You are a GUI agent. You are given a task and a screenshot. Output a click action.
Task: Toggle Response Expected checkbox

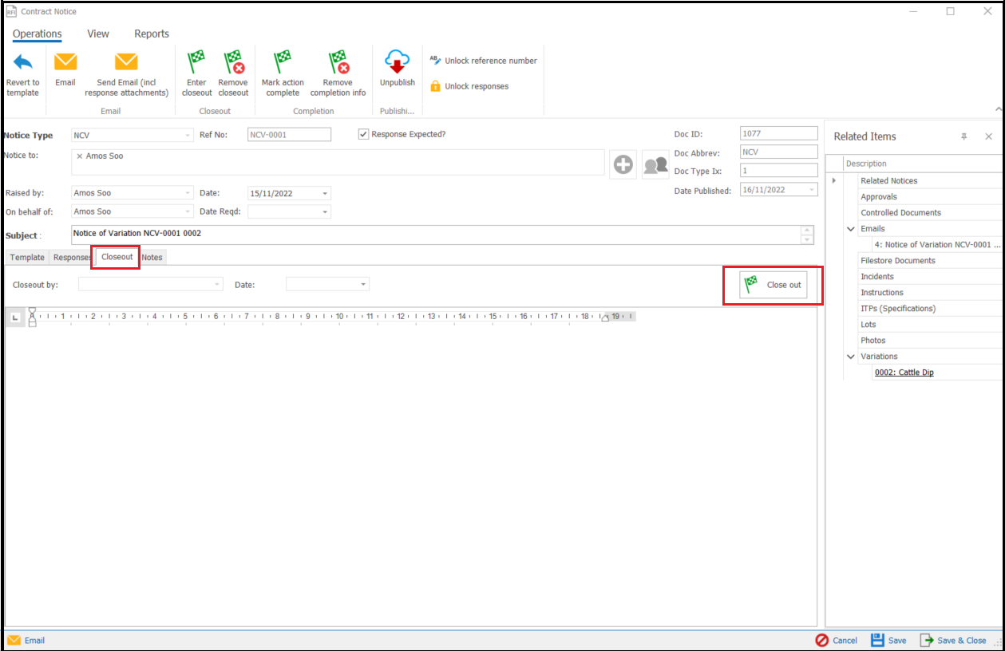pos(363,134)
